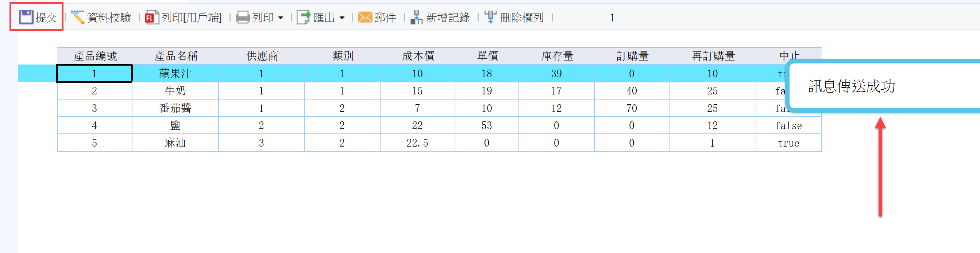The width and height of the screenshot is (980, 253).
Task: Click the 刪除欄列 toolbar label
Action: [x=522, y=17]
